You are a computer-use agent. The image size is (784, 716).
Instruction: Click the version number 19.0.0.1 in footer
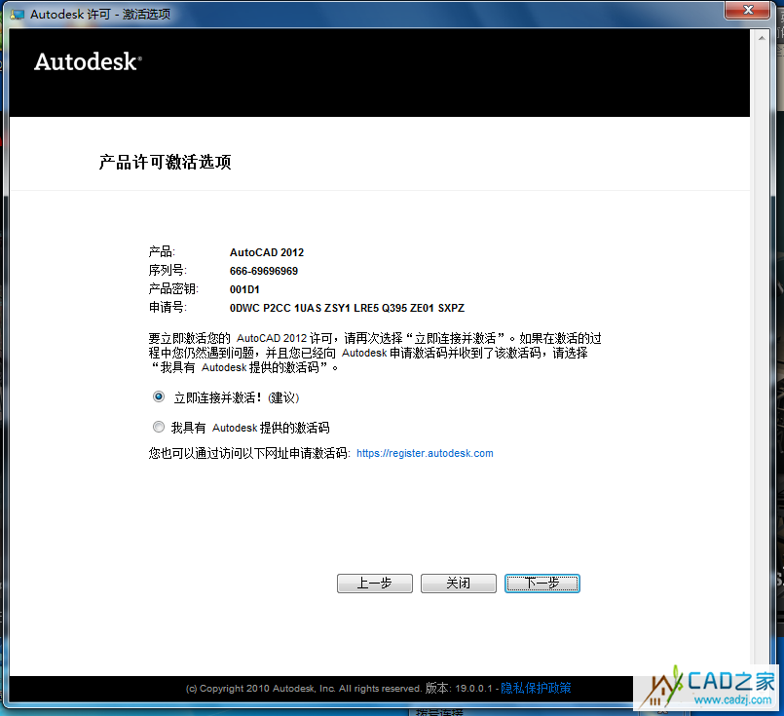pyautogui.click(x=472, y=689)
